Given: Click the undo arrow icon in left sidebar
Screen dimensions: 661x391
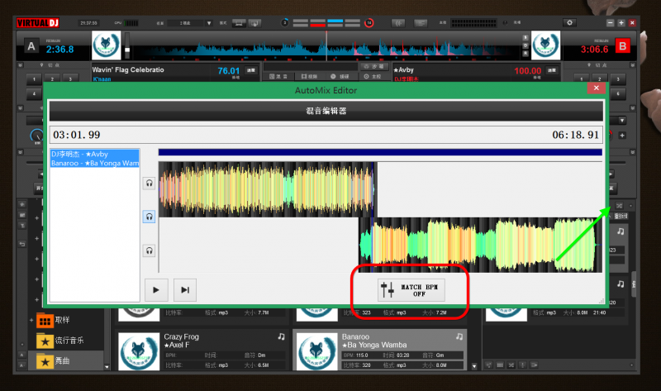Looking at the screenshot, I should point(22,244).
